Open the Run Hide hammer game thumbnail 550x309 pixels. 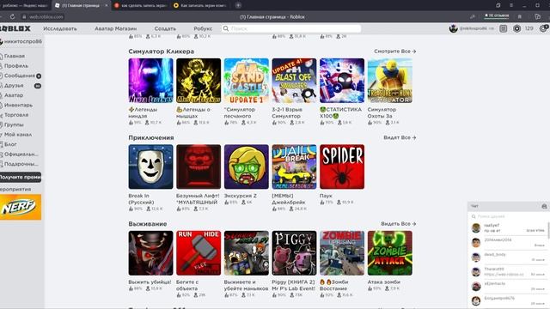tap(199, 253)
